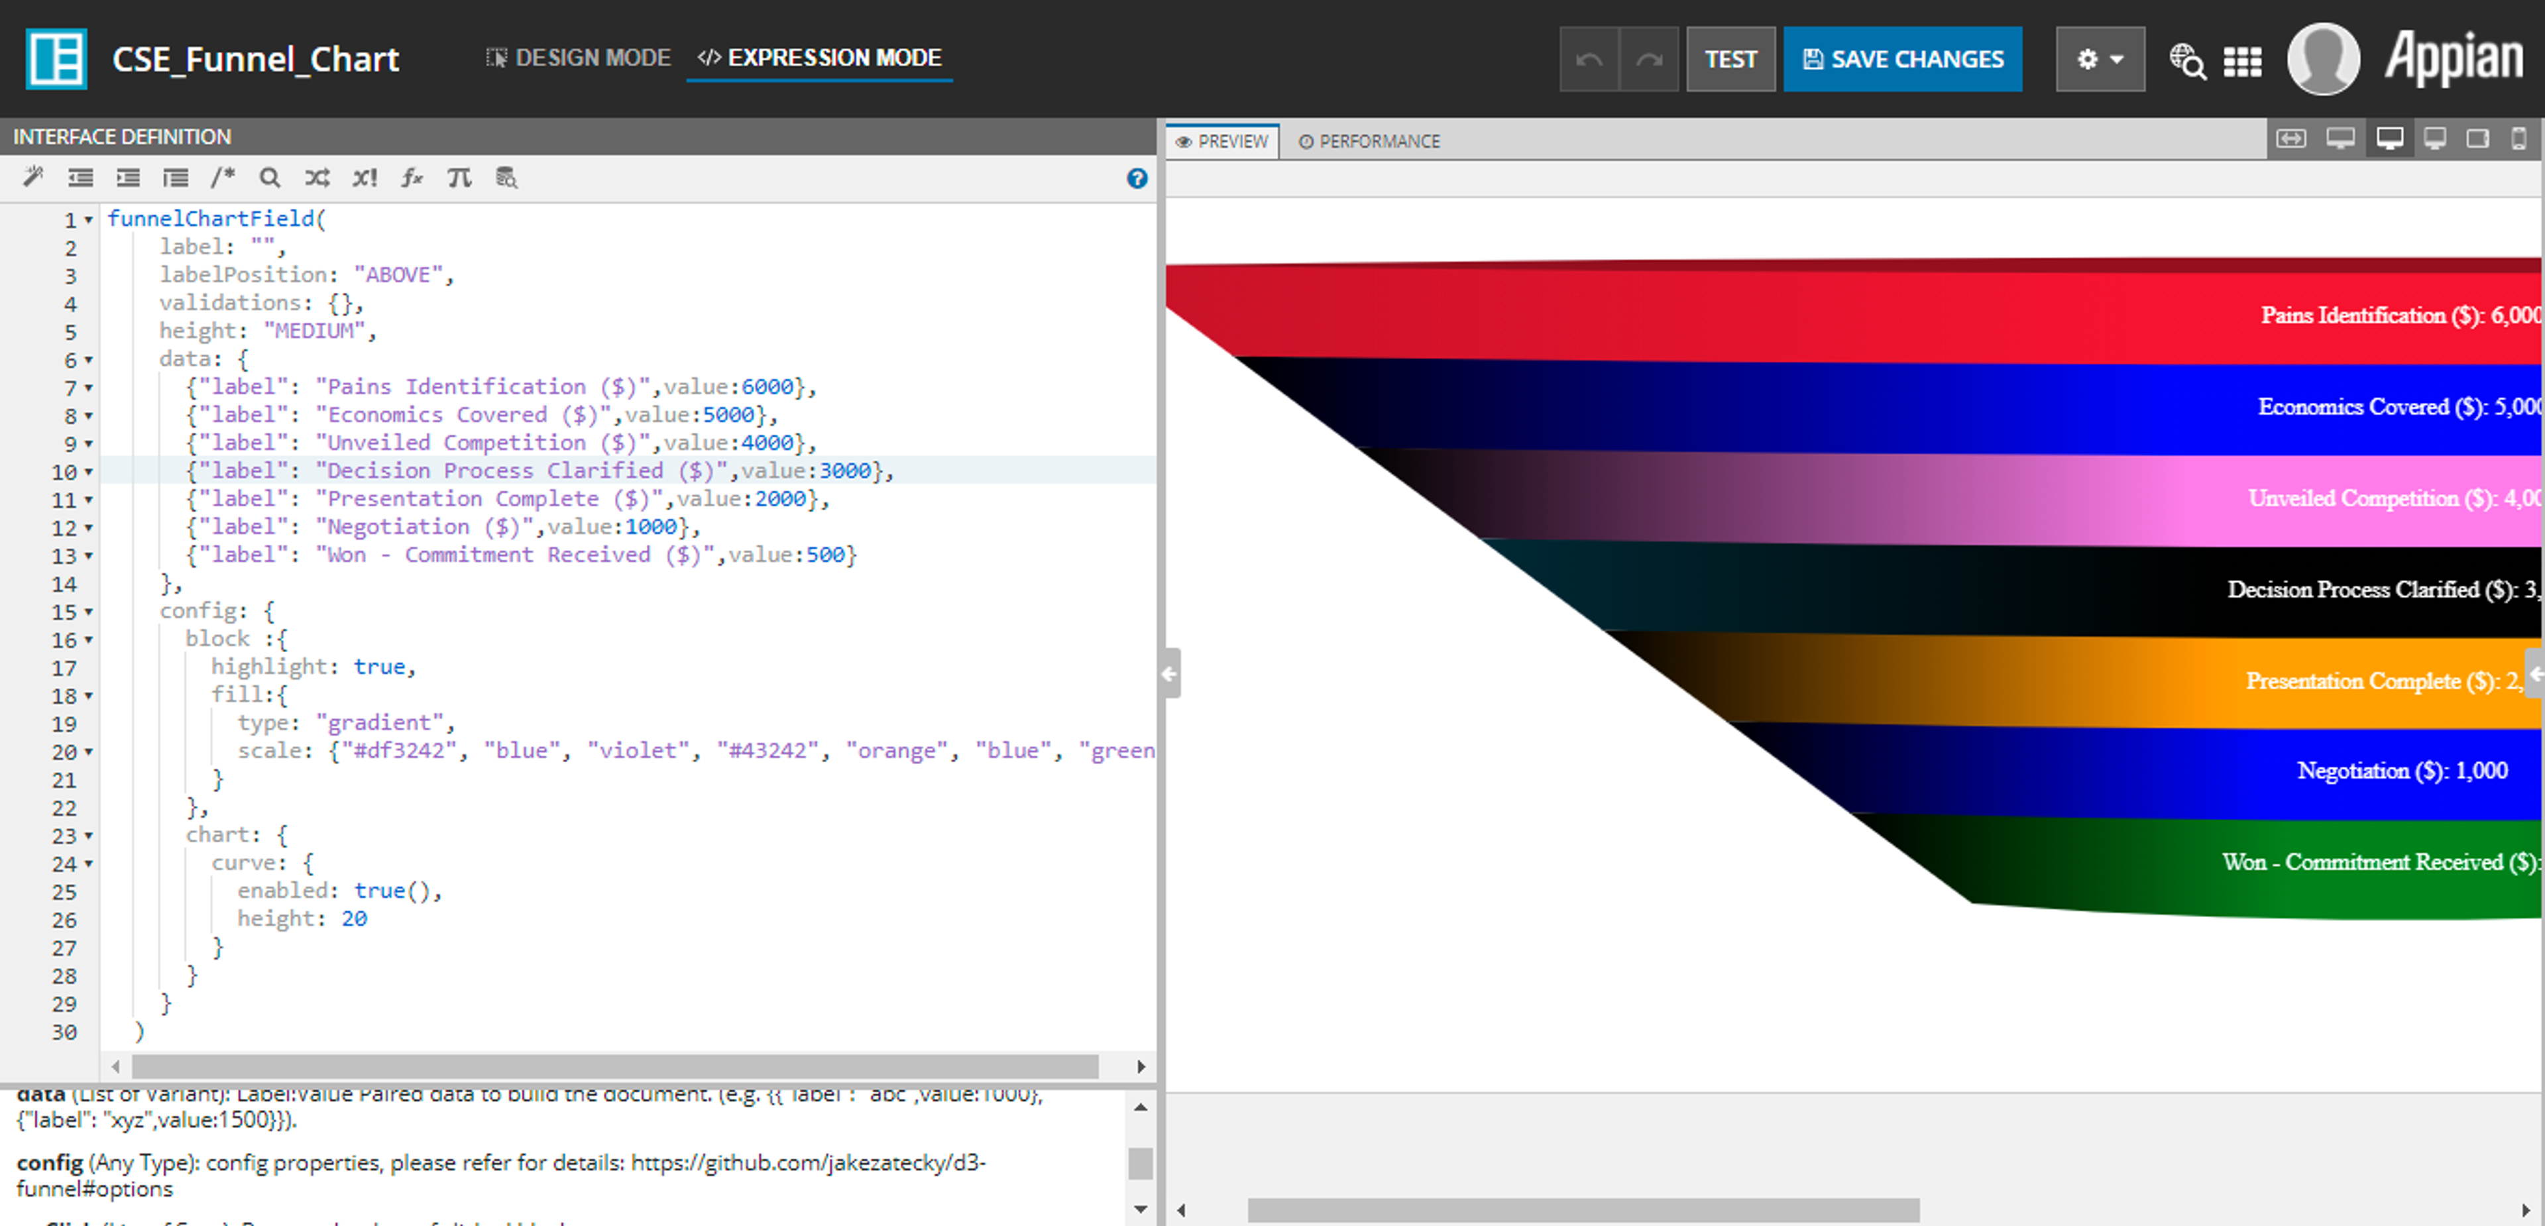Click the Save Changes button
Screen dimensions: 2545x1226
point(1902,59)
